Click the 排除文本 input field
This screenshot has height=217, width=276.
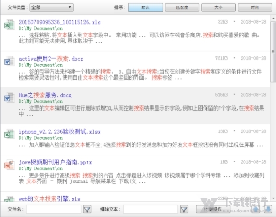[x=151, y=209]
